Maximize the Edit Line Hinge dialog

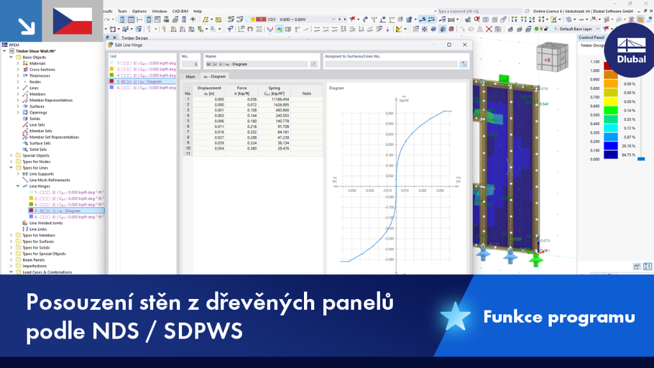(x=449, y=45)
